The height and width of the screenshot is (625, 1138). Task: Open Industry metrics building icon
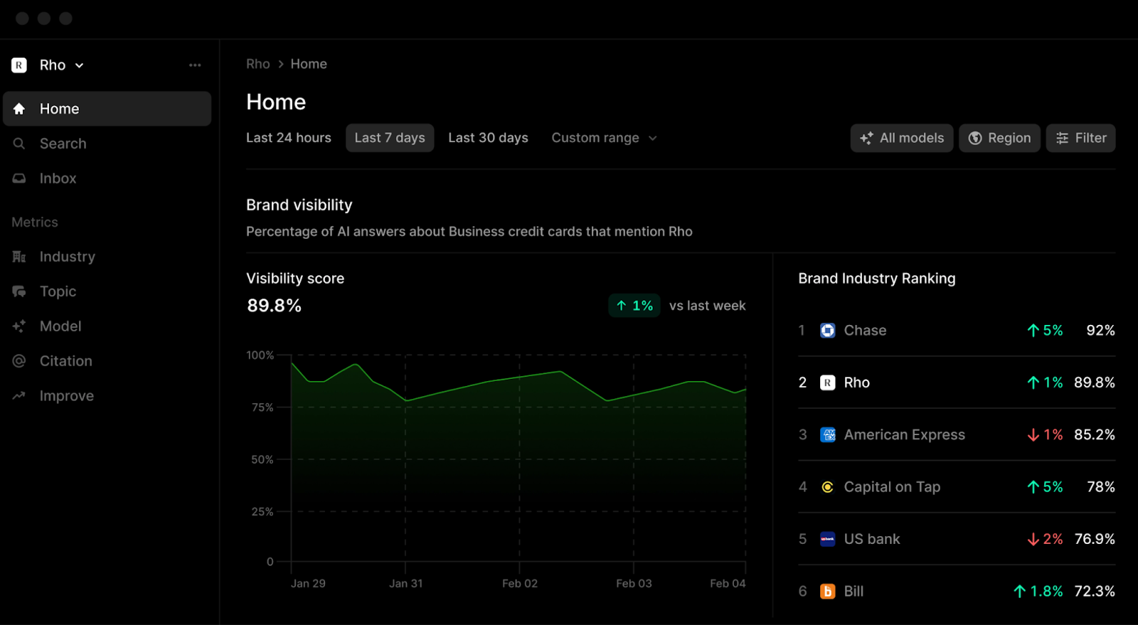click(19, 257)
